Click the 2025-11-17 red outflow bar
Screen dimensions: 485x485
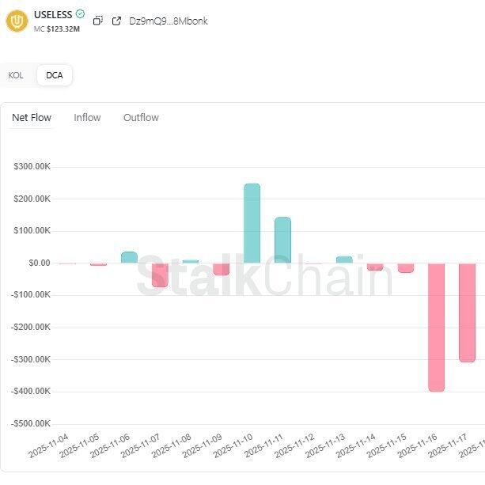[x=467, y=312]
